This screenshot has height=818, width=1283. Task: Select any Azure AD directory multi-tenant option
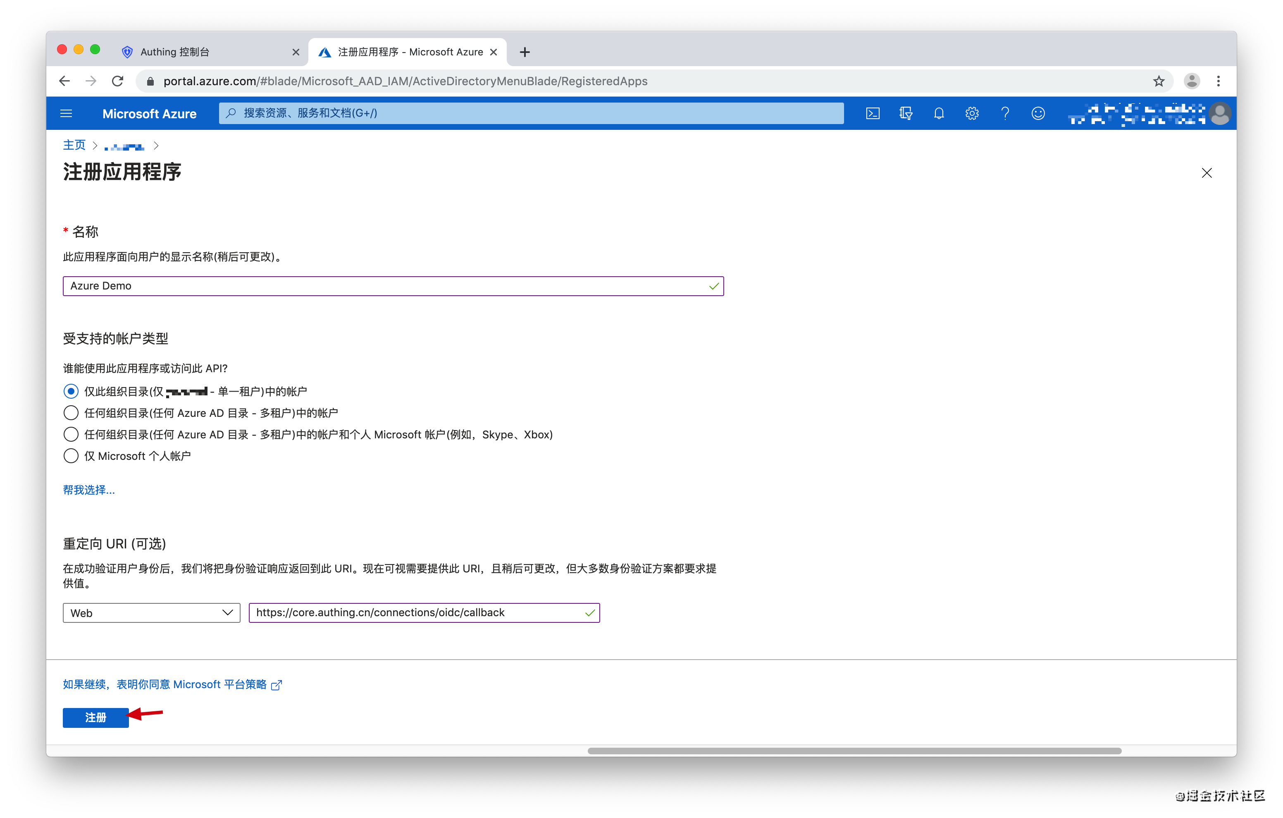click(x=71, y=413)
